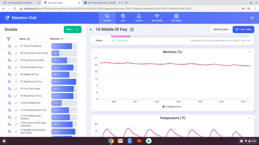
Task: Click scout icon for 10 Fwy Middle End
Action: pos(10,103)
